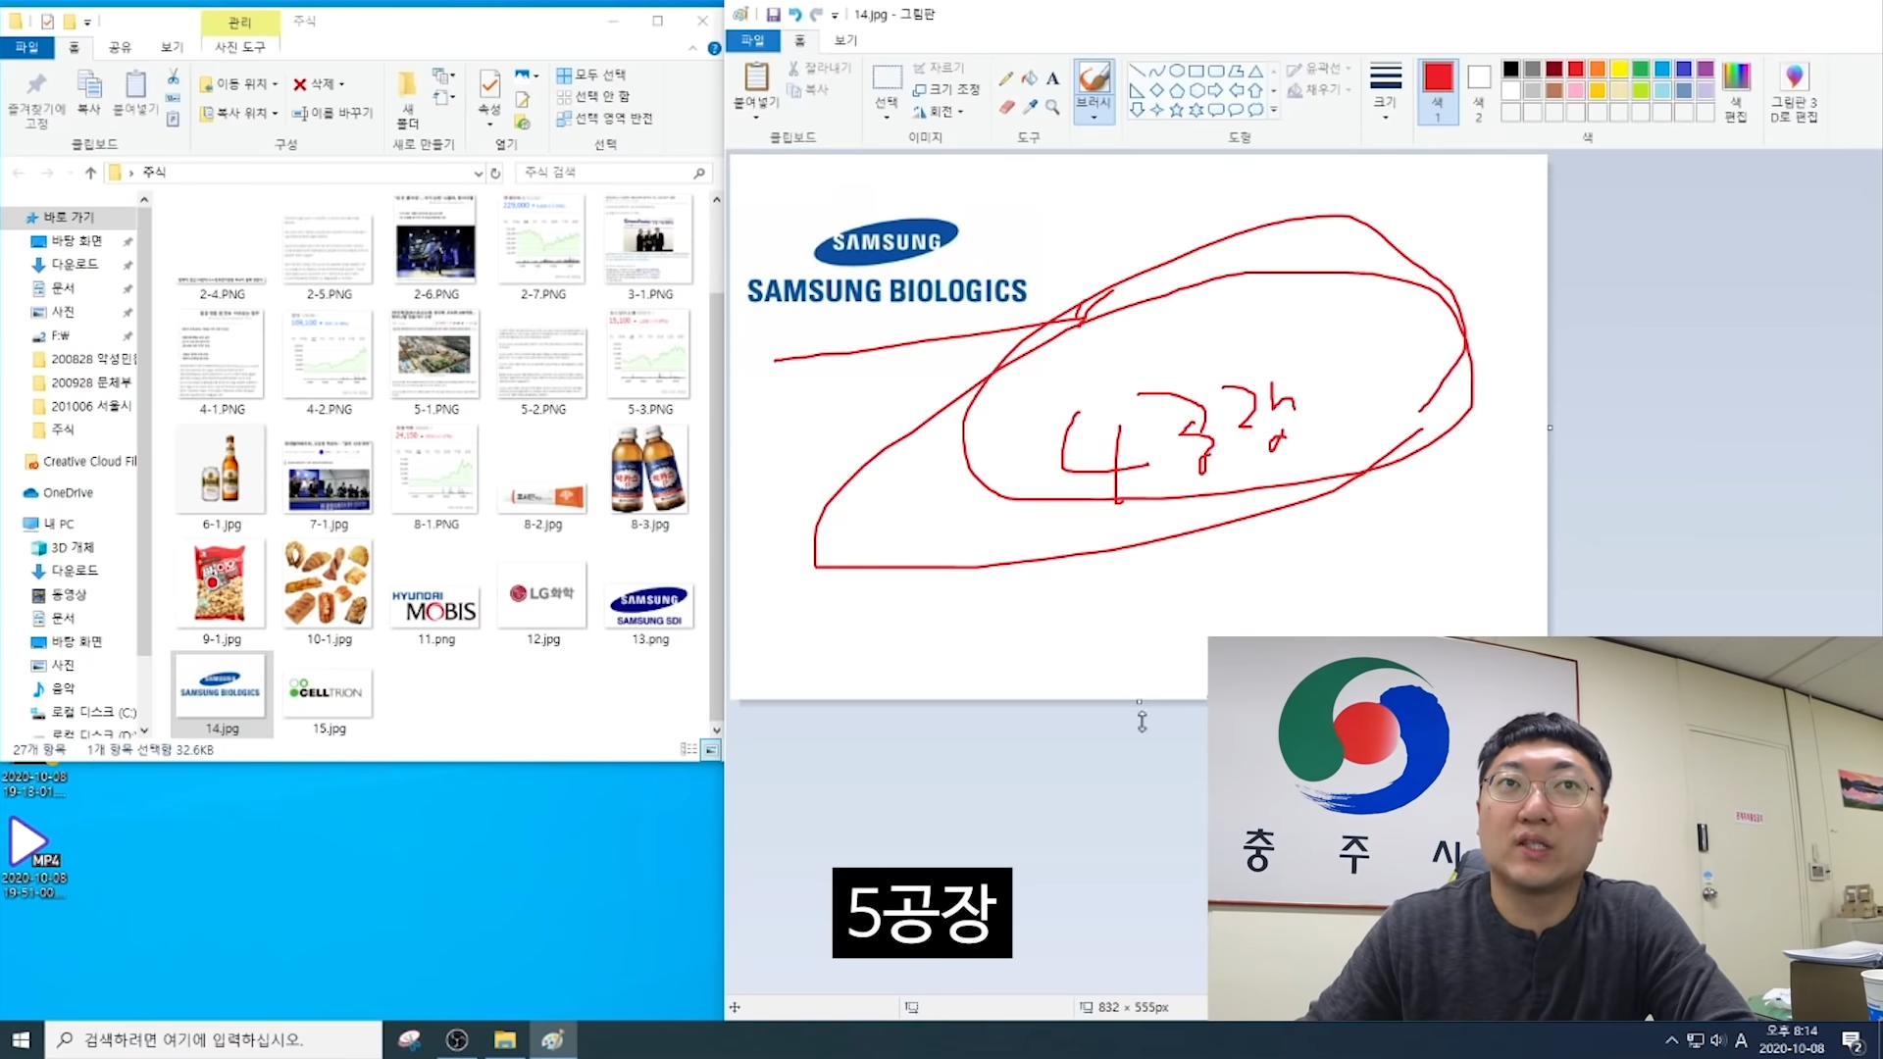Image resolution: width=1883 pixels, height=1059 pixels.
Task: Switch to the Explorer View (보기) tab
Action: (172, 47)
